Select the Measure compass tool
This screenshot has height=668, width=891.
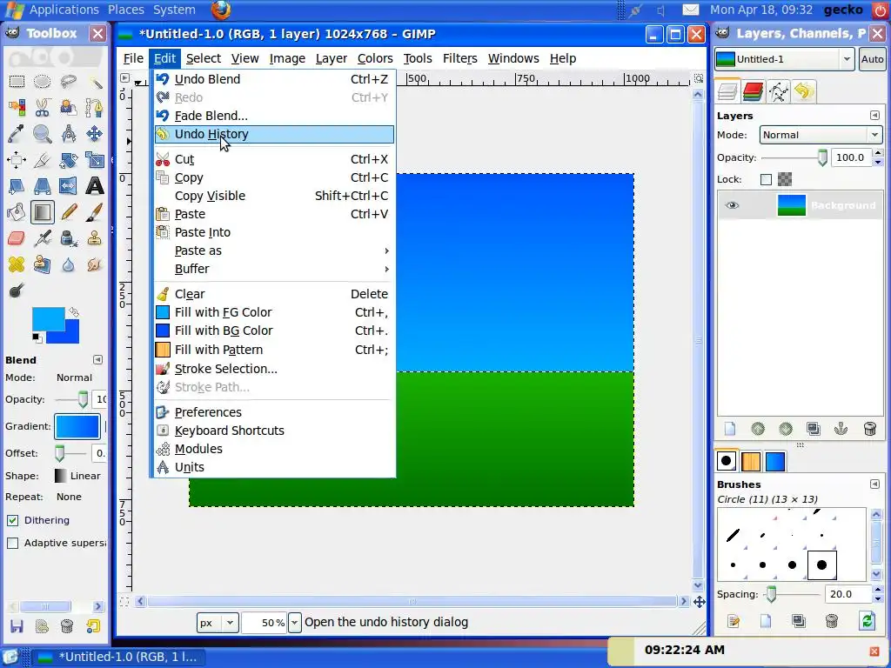tap(68, 133)
